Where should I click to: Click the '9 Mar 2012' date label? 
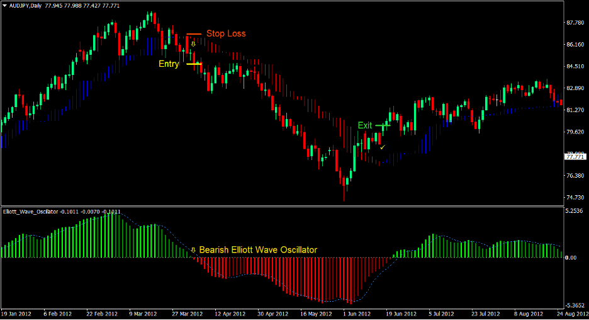(x=143, y=314)
